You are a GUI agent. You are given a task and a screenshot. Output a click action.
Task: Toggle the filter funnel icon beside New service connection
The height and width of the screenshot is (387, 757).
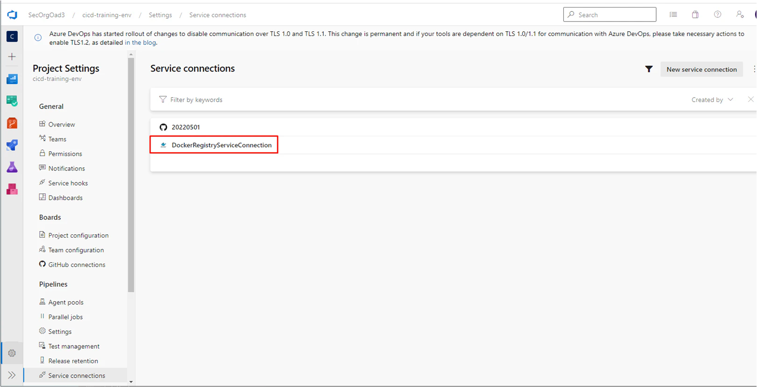[x=649, y=69]
